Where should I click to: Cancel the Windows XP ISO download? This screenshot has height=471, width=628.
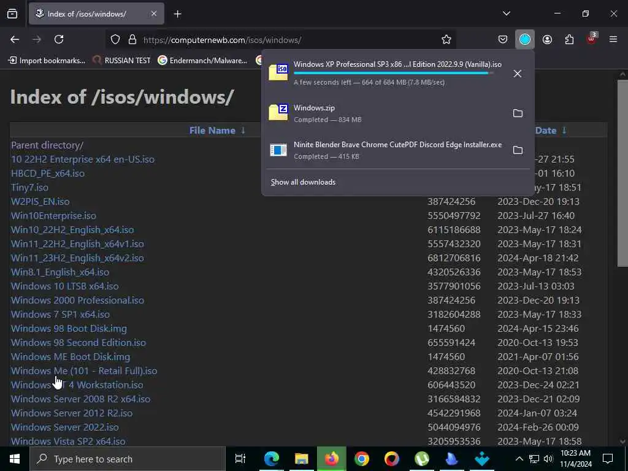pos(518,74)
